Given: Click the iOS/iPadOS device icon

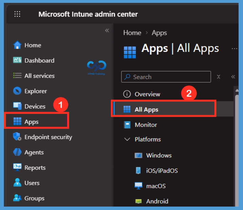Looking at the screenshot, I should [138, 170].
